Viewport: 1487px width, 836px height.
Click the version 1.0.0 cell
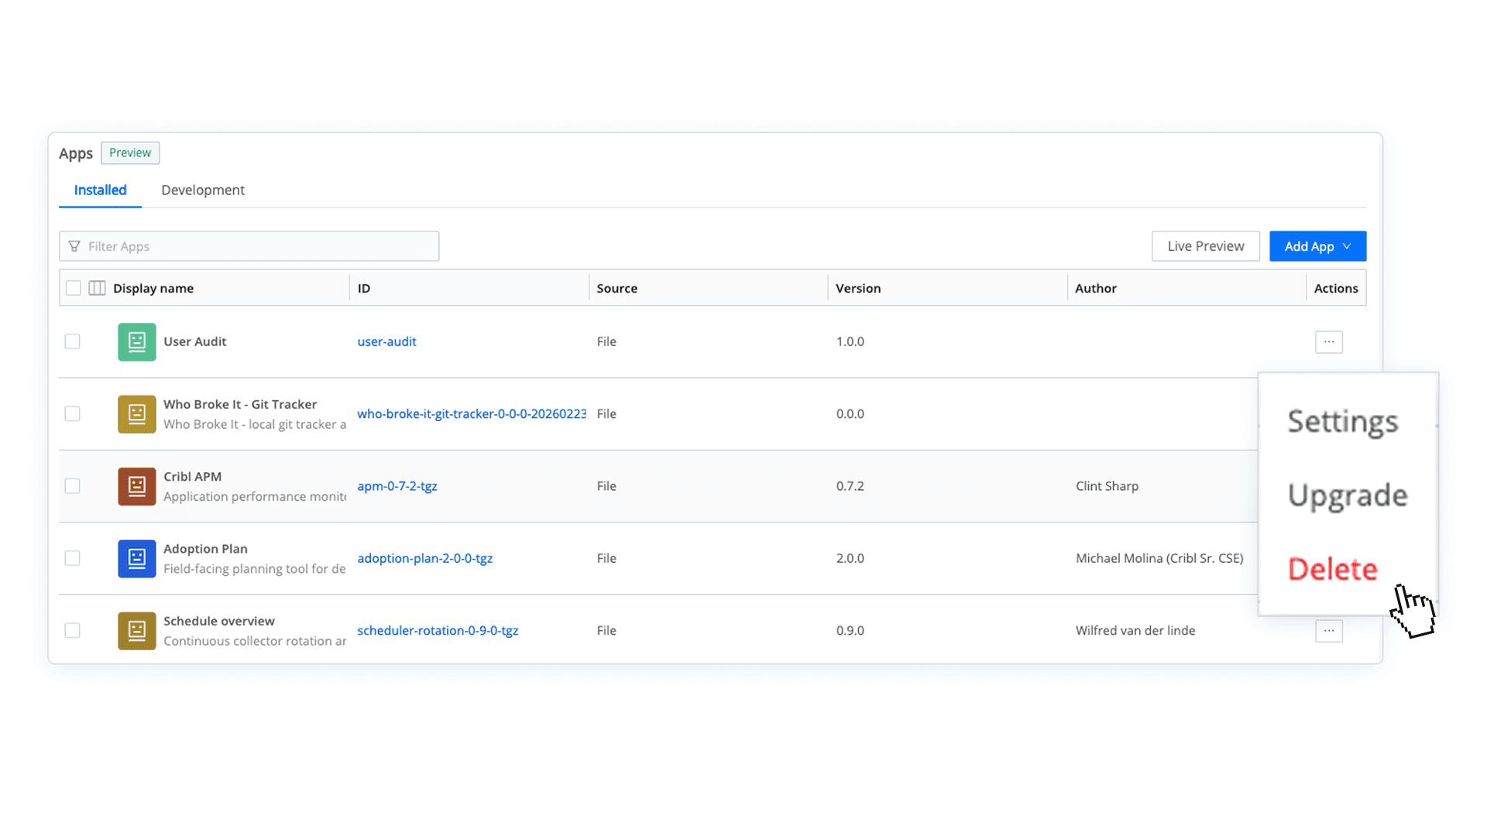(x=850, y=341)
